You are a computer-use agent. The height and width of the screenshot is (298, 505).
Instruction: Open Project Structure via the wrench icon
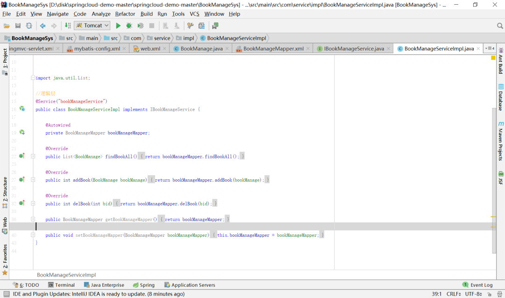(190, 26)
